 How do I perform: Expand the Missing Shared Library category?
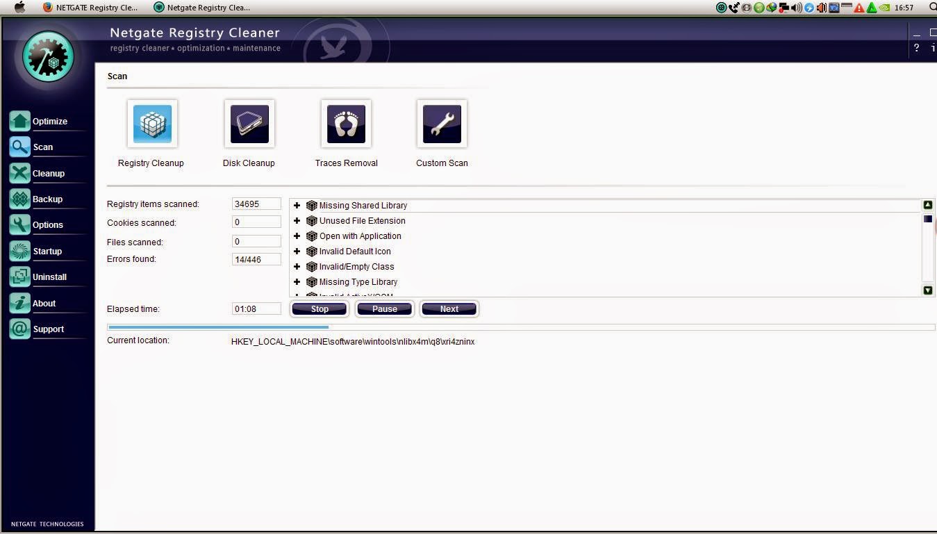pyautogui.click(x=297, y=205)
